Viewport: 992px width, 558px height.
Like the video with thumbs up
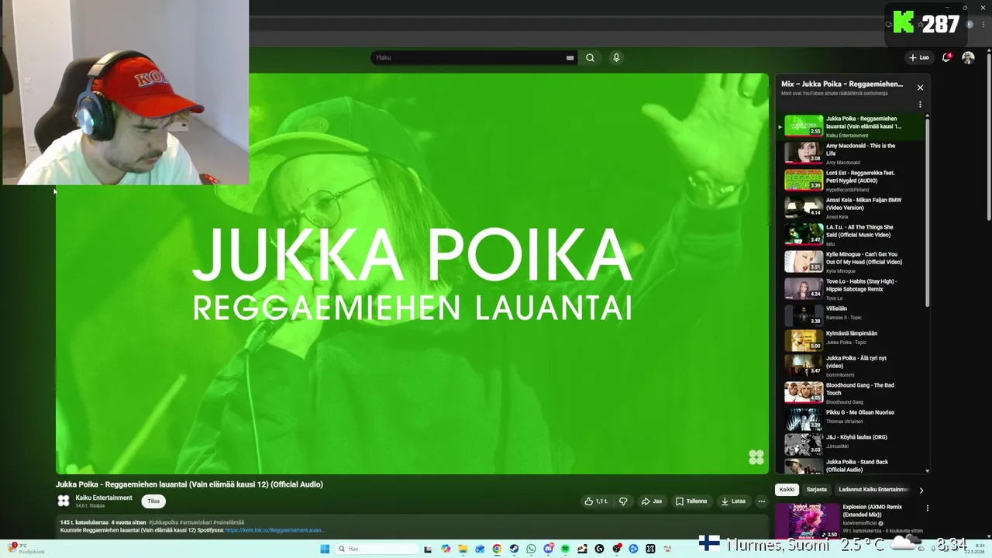click(596, 501)
